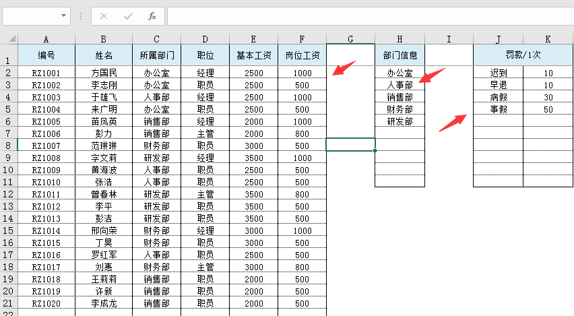Select column I header
This screenshot has width=574, height=316.
tap(449, 39)
